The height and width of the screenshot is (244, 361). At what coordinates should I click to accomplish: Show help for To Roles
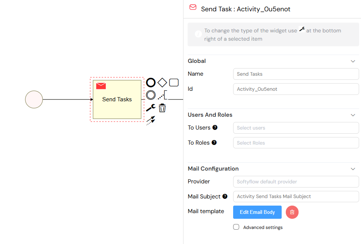click(214, 143)
